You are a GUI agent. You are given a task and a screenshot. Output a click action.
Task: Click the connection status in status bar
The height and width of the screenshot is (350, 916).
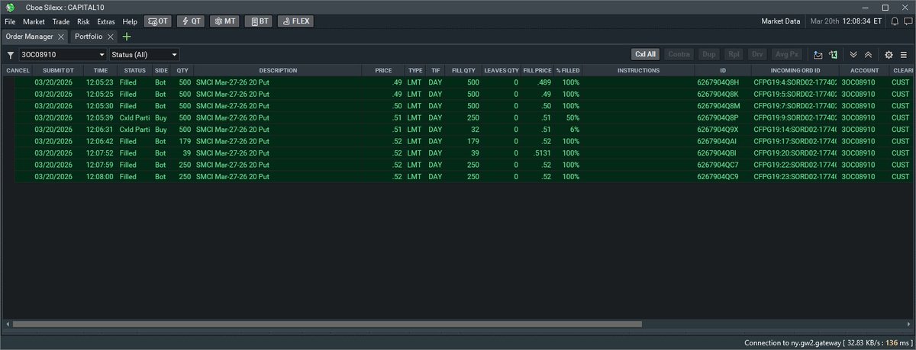point(827,342)
